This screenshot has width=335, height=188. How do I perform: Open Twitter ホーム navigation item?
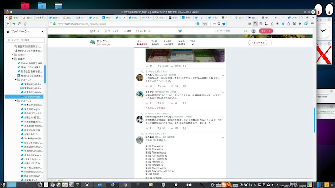tap(95, 31)
